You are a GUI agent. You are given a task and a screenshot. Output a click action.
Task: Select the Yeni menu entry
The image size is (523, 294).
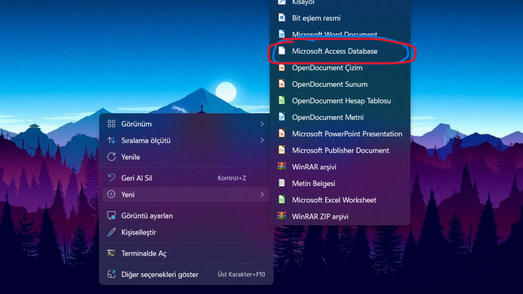[x=186, y=195]
